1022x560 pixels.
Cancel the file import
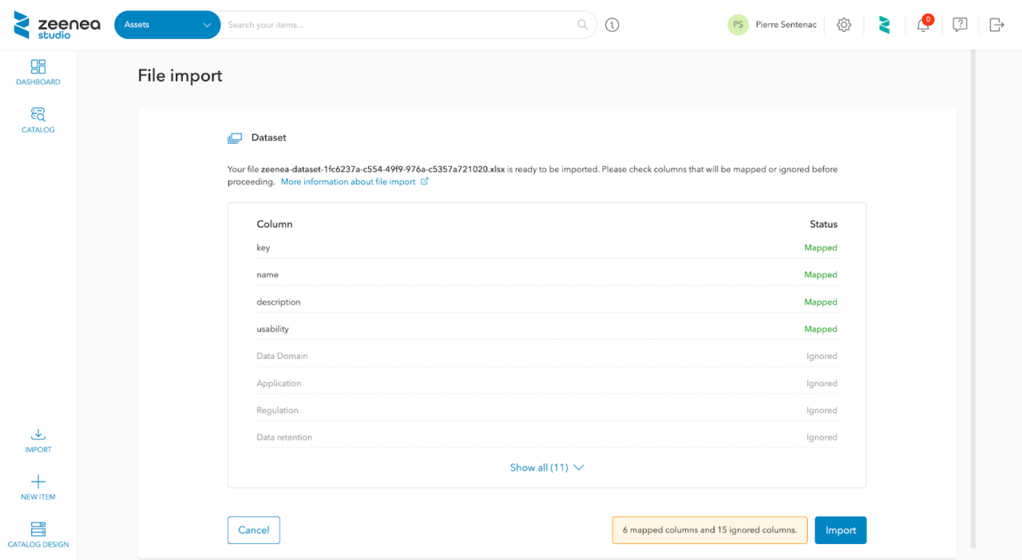(x=253, y=530)
